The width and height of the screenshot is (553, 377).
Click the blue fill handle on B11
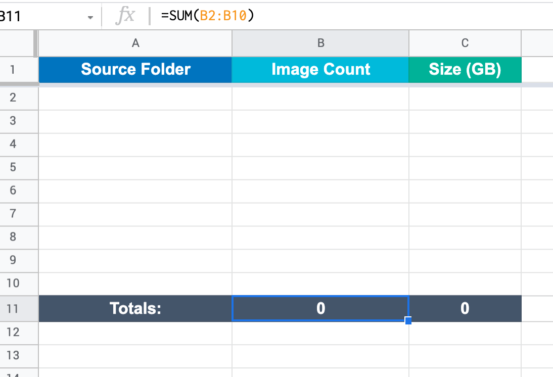tap(408, 320)
